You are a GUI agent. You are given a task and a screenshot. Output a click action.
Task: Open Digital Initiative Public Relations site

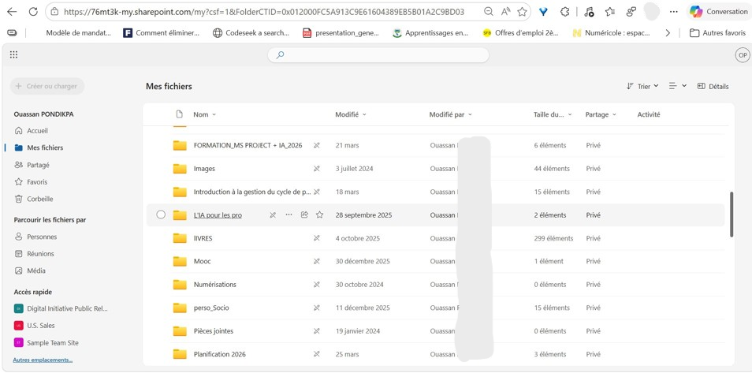[x=61, y=308]
